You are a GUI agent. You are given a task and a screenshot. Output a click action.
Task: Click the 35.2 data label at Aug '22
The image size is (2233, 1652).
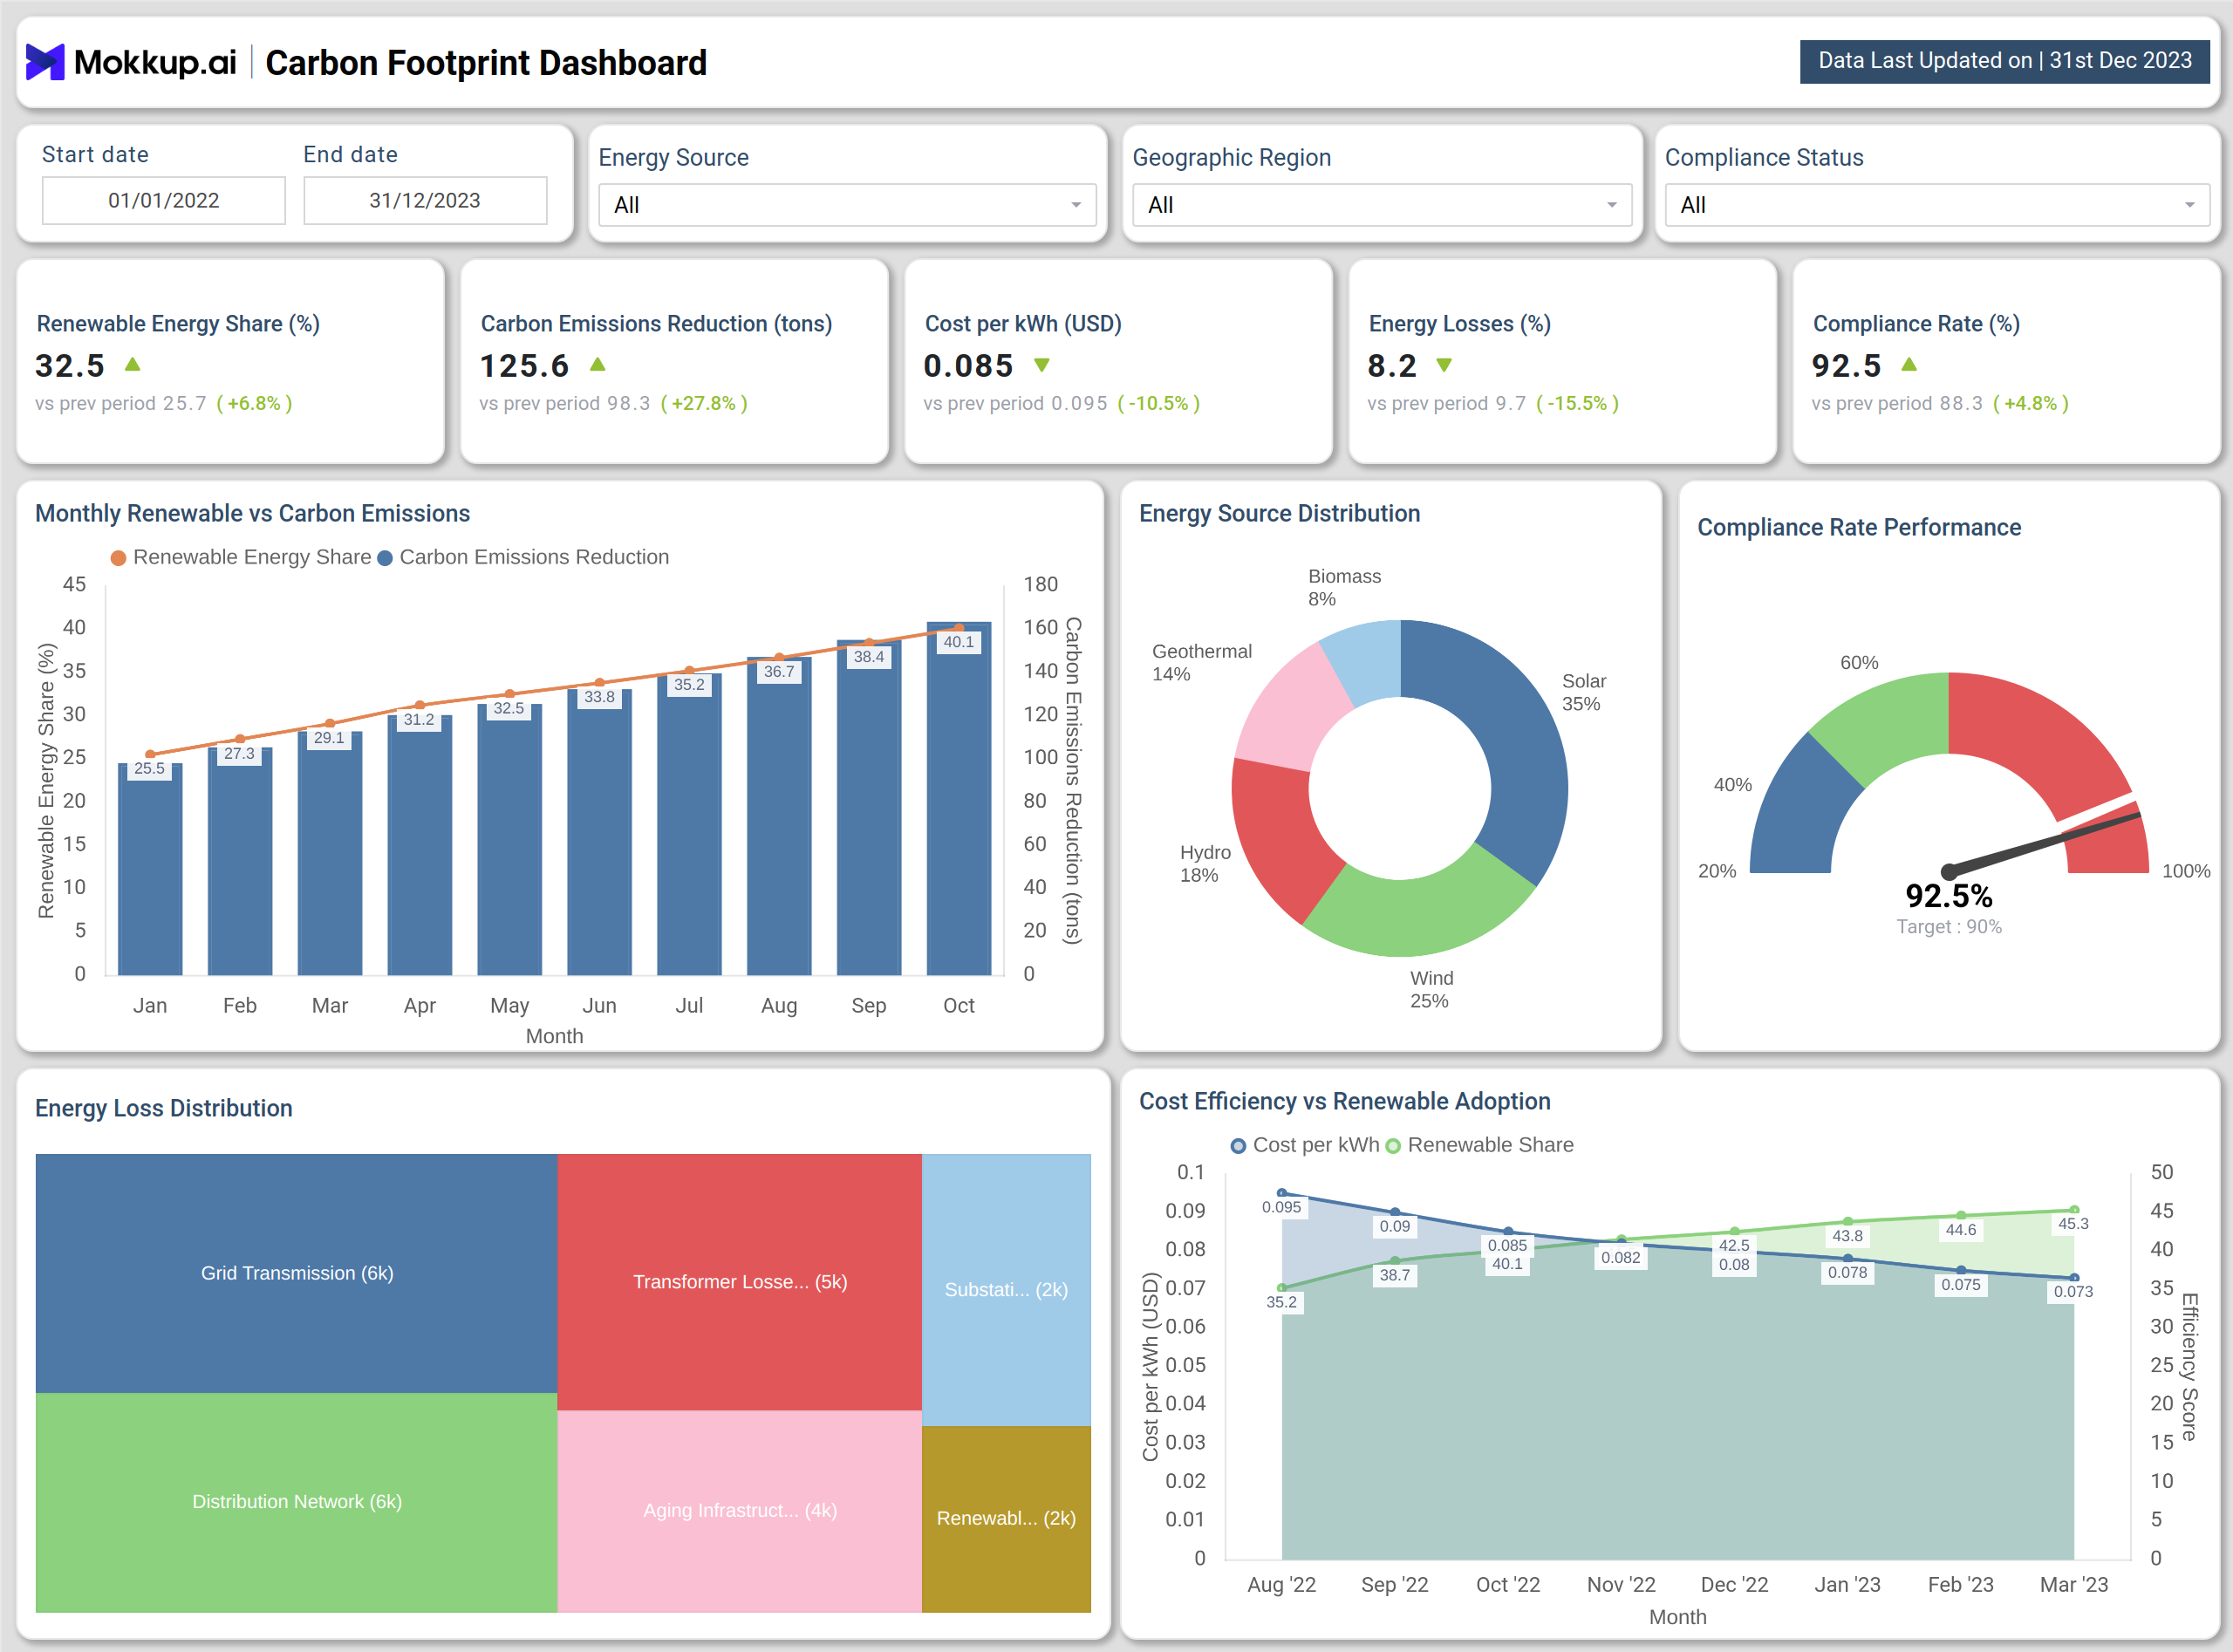[x=1281, y=1303]
